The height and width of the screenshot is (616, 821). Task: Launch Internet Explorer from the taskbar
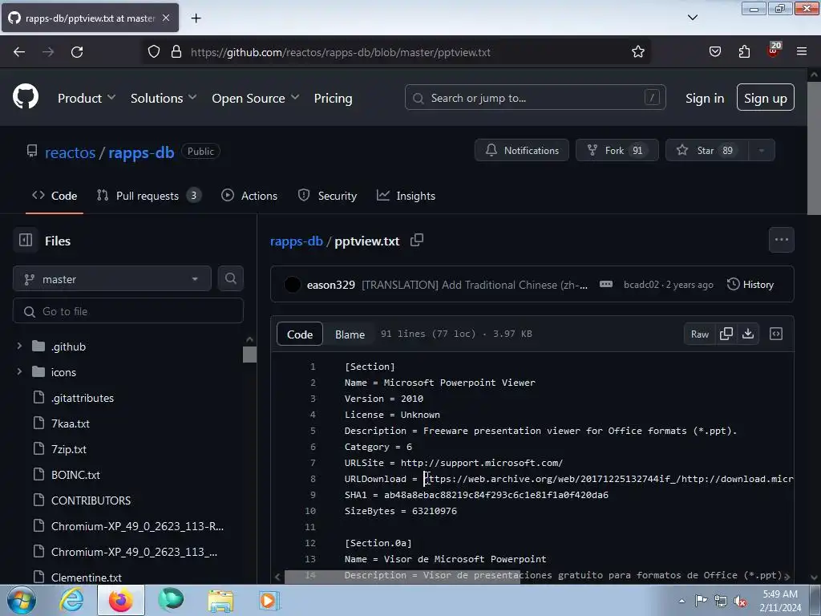coord(71,600)
